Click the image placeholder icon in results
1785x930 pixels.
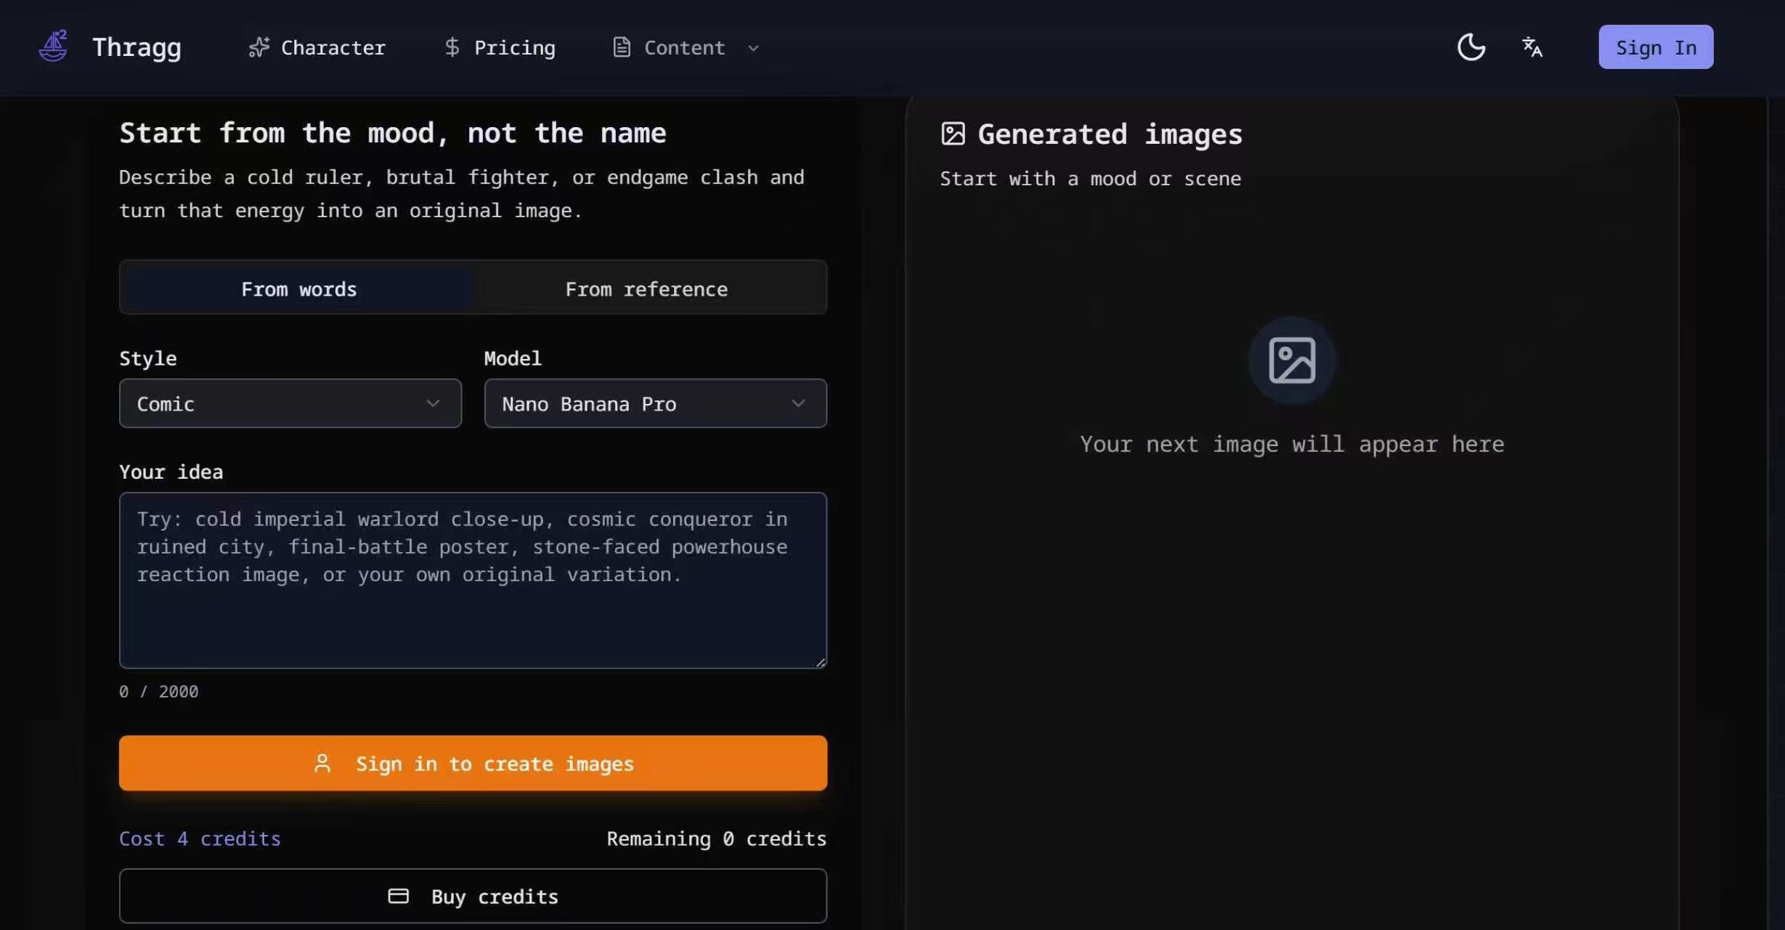click(x=1292, y=360)
